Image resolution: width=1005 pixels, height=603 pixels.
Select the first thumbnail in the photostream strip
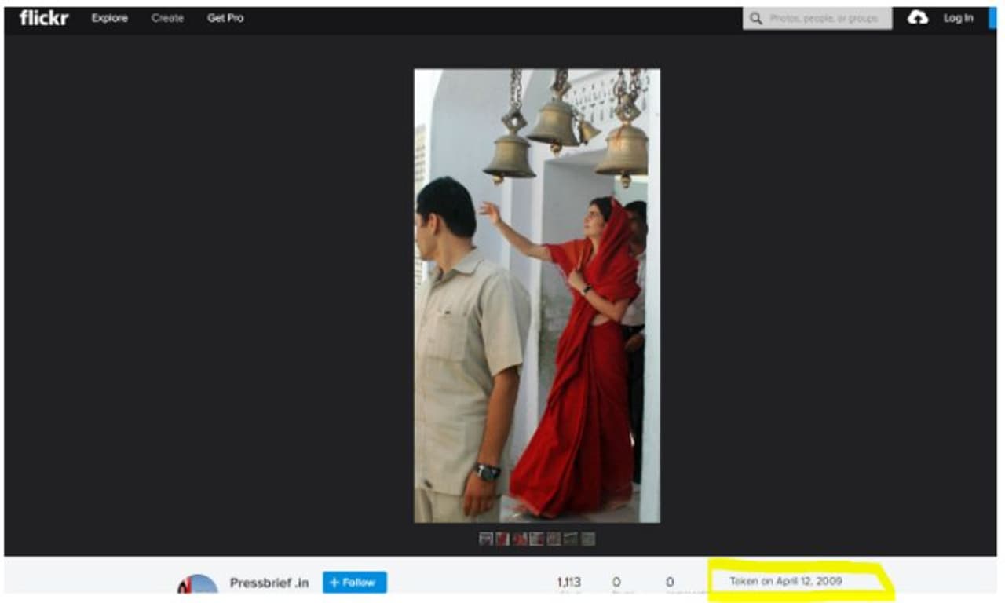tap(486, 539)
